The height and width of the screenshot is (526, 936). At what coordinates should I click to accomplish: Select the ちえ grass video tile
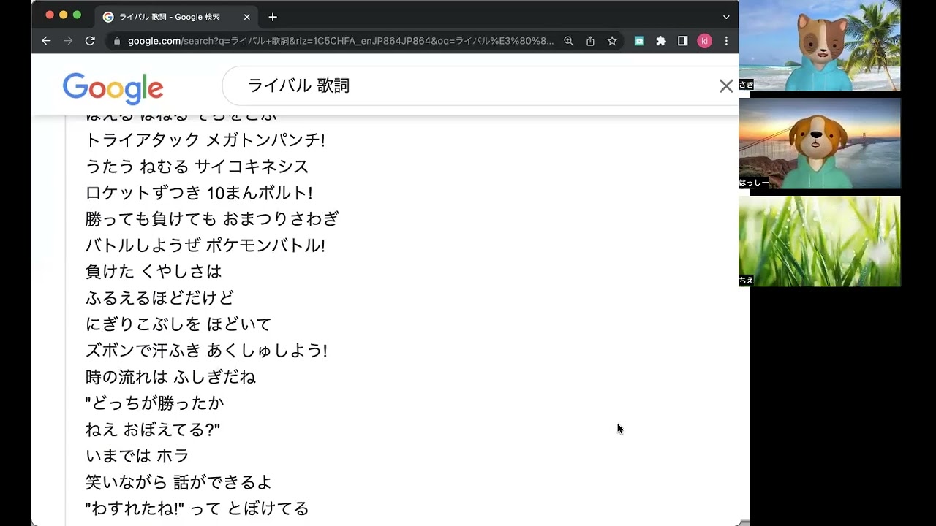click(x=820, y=241)
